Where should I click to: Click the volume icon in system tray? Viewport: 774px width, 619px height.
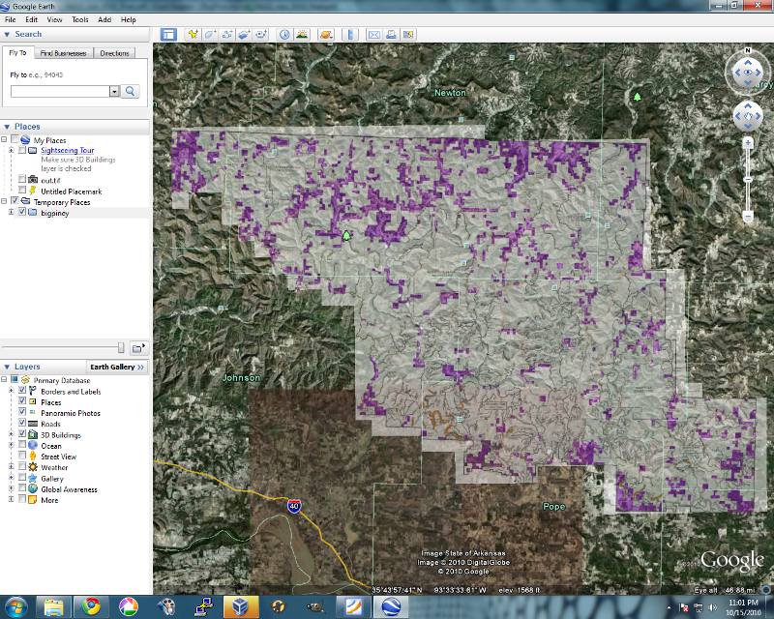712,607
